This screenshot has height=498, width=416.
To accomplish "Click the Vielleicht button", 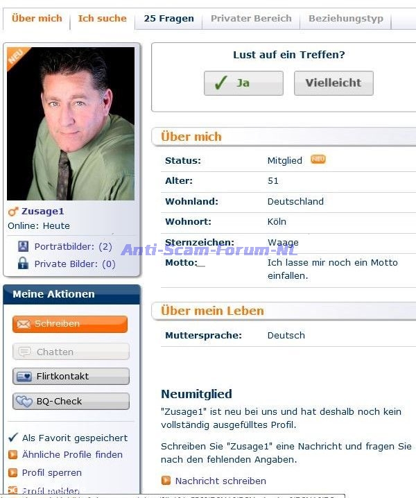I will point(333,83).
